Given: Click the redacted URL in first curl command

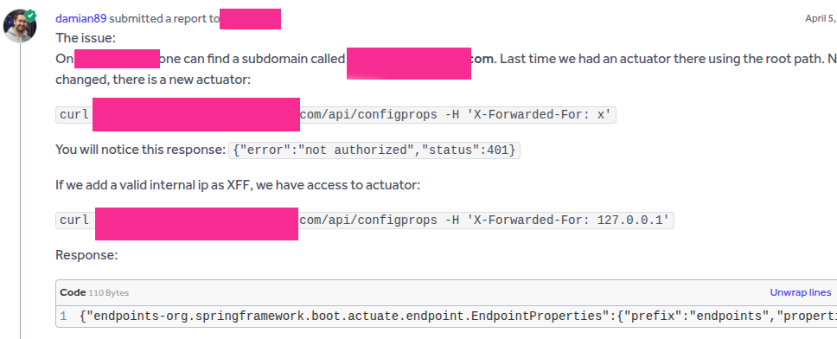Looking at the screenshot, I should coord(196,114).
